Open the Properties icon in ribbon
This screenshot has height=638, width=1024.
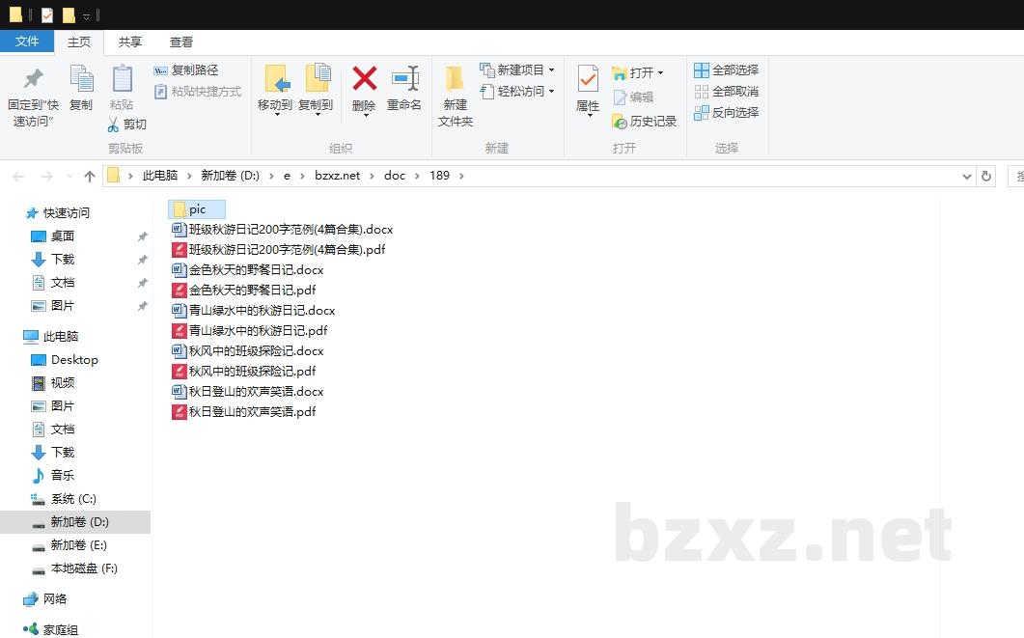click(588, 79)
